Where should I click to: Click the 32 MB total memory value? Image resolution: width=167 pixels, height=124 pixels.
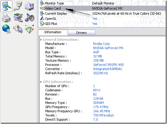point(98,56)
